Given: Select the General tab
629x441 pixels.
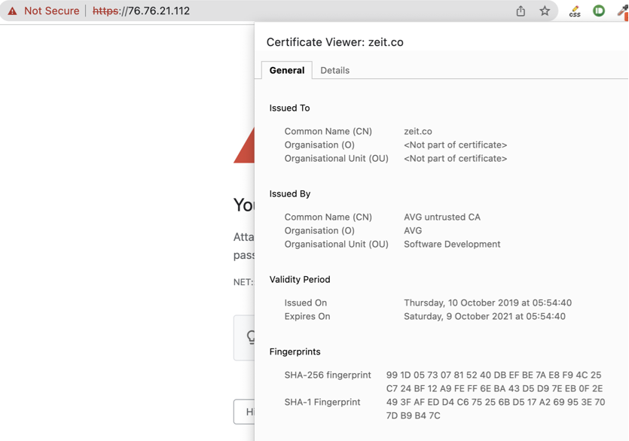Looking at the screenshot, I should [286, 70].
